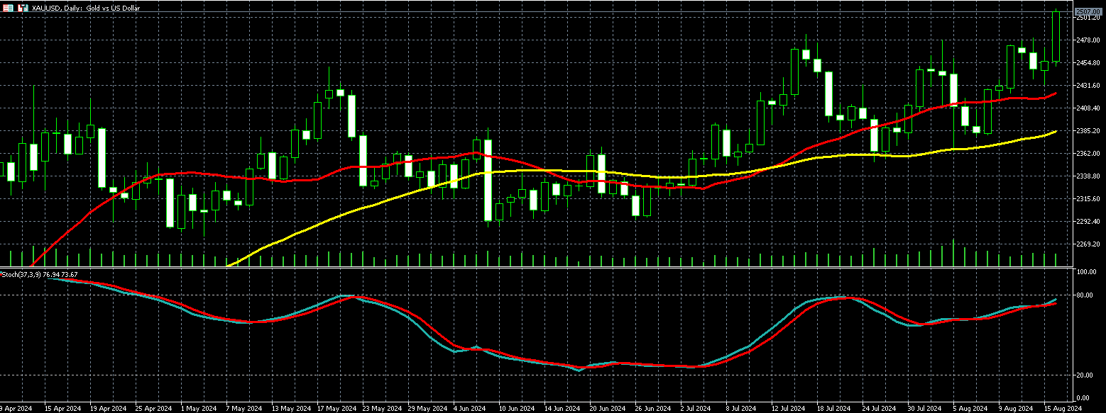Click the 2431.60 price scale label
1106x413 pixels.
pos(1088,86)
